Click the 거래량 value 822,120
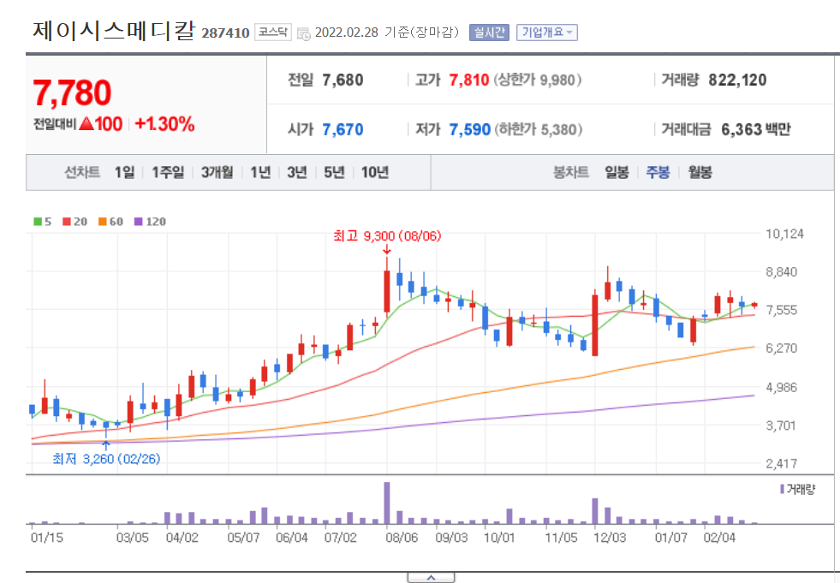Image resolution: width=840 pixels, height=583 pixels. pyautogui.click(x=737, y=80)
